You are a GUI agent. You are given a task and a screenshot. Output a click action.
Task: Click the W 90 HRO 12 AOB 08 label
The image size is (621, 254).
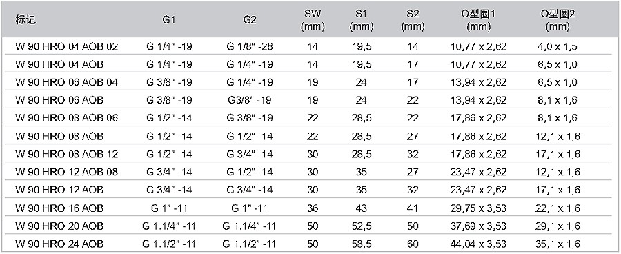point(66,172)
